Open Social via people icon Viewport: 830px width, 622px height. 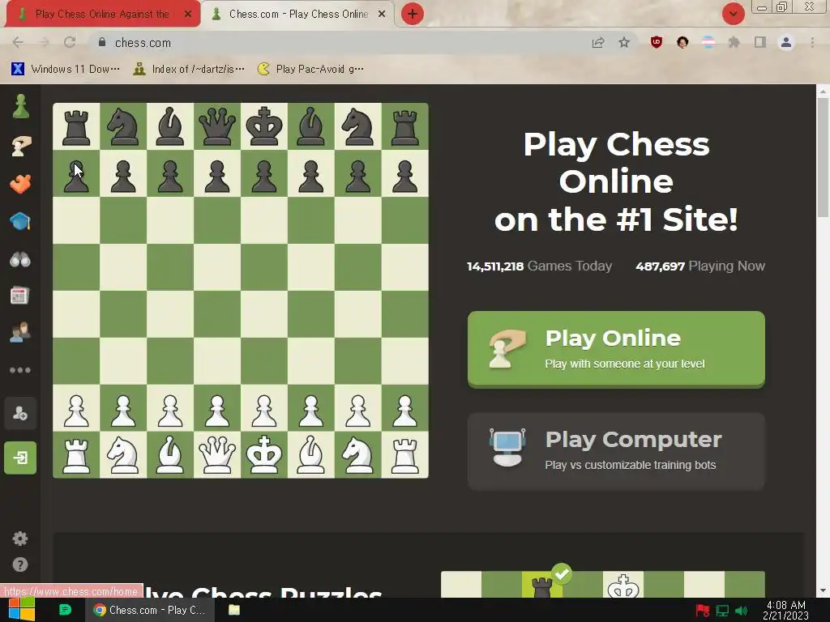(x=20, y=333)
